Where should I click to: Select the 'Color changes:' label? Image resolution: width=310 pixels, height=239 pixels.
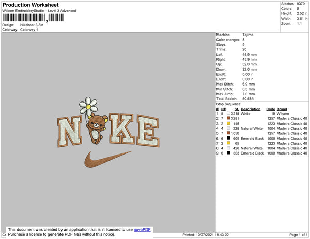coord(228,40)
